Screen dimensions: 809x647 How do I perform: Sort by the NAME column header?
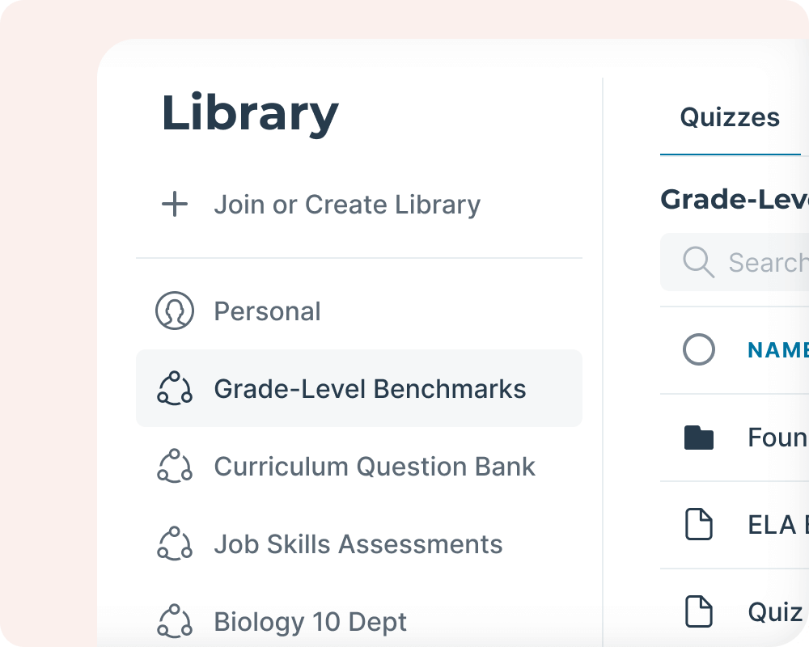777,350
